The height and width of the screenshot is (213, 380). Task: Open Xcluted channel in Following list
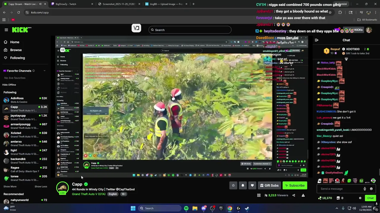25,135
